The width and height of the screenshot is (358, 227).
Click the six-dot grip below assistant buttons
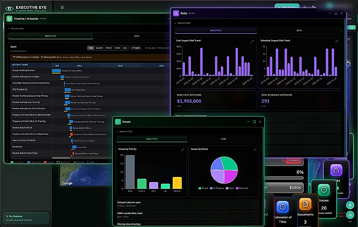(350, 222)
